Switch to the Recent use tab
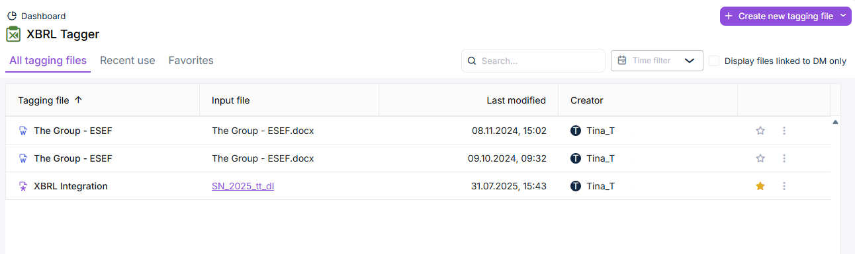 (128, 61)
